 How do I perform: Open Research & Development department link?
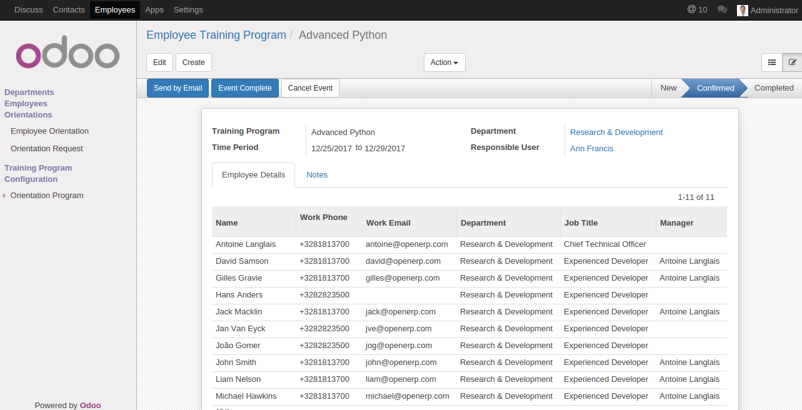[x=616, y=132]
